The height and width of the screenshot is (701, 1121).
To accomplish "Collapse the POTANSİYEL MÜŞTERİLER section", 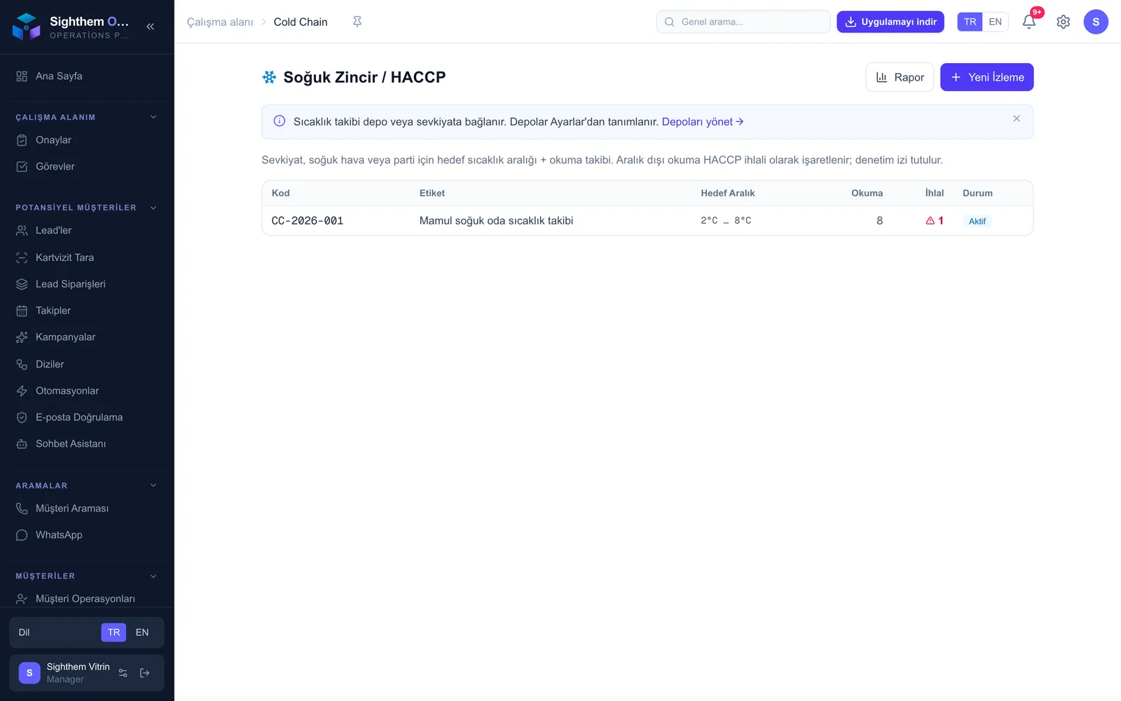I will 153,207.
